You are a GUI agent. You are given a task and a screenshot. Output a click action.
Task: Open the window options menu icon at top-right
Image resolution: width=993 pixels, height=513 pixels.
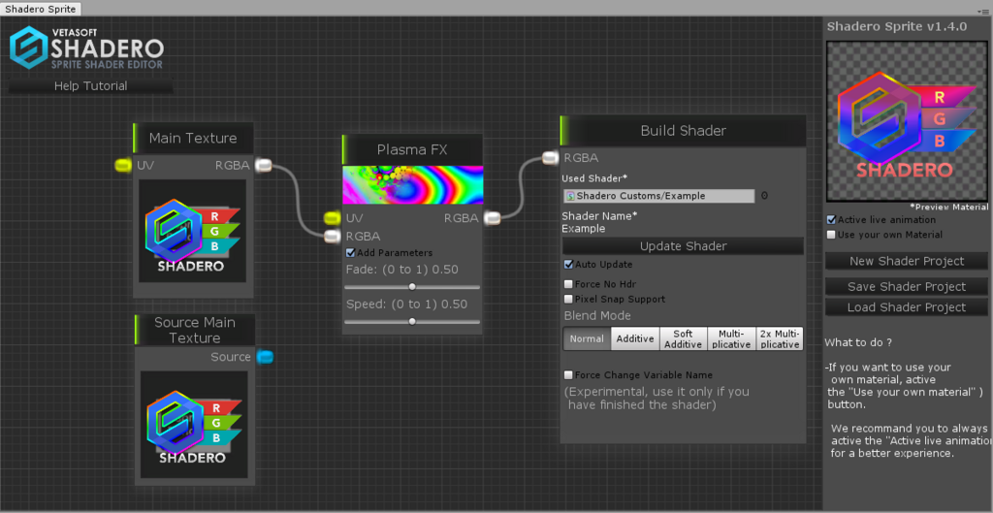(x=984, y=10)
